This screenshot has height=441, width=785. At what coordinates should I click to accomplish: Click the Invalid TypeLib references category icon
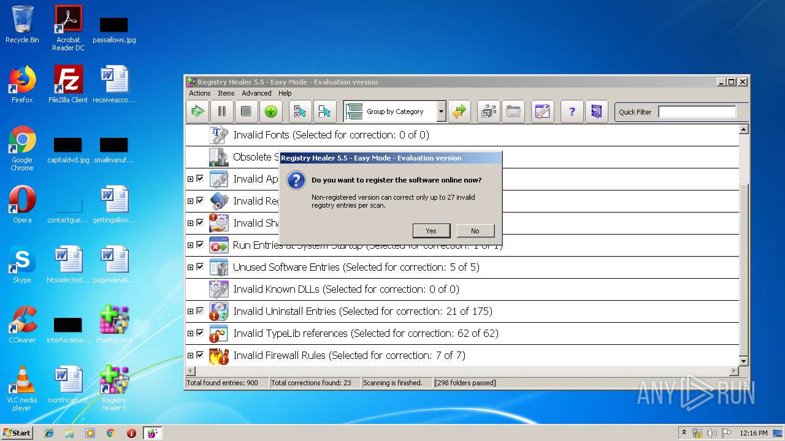(x=219, y=333)
